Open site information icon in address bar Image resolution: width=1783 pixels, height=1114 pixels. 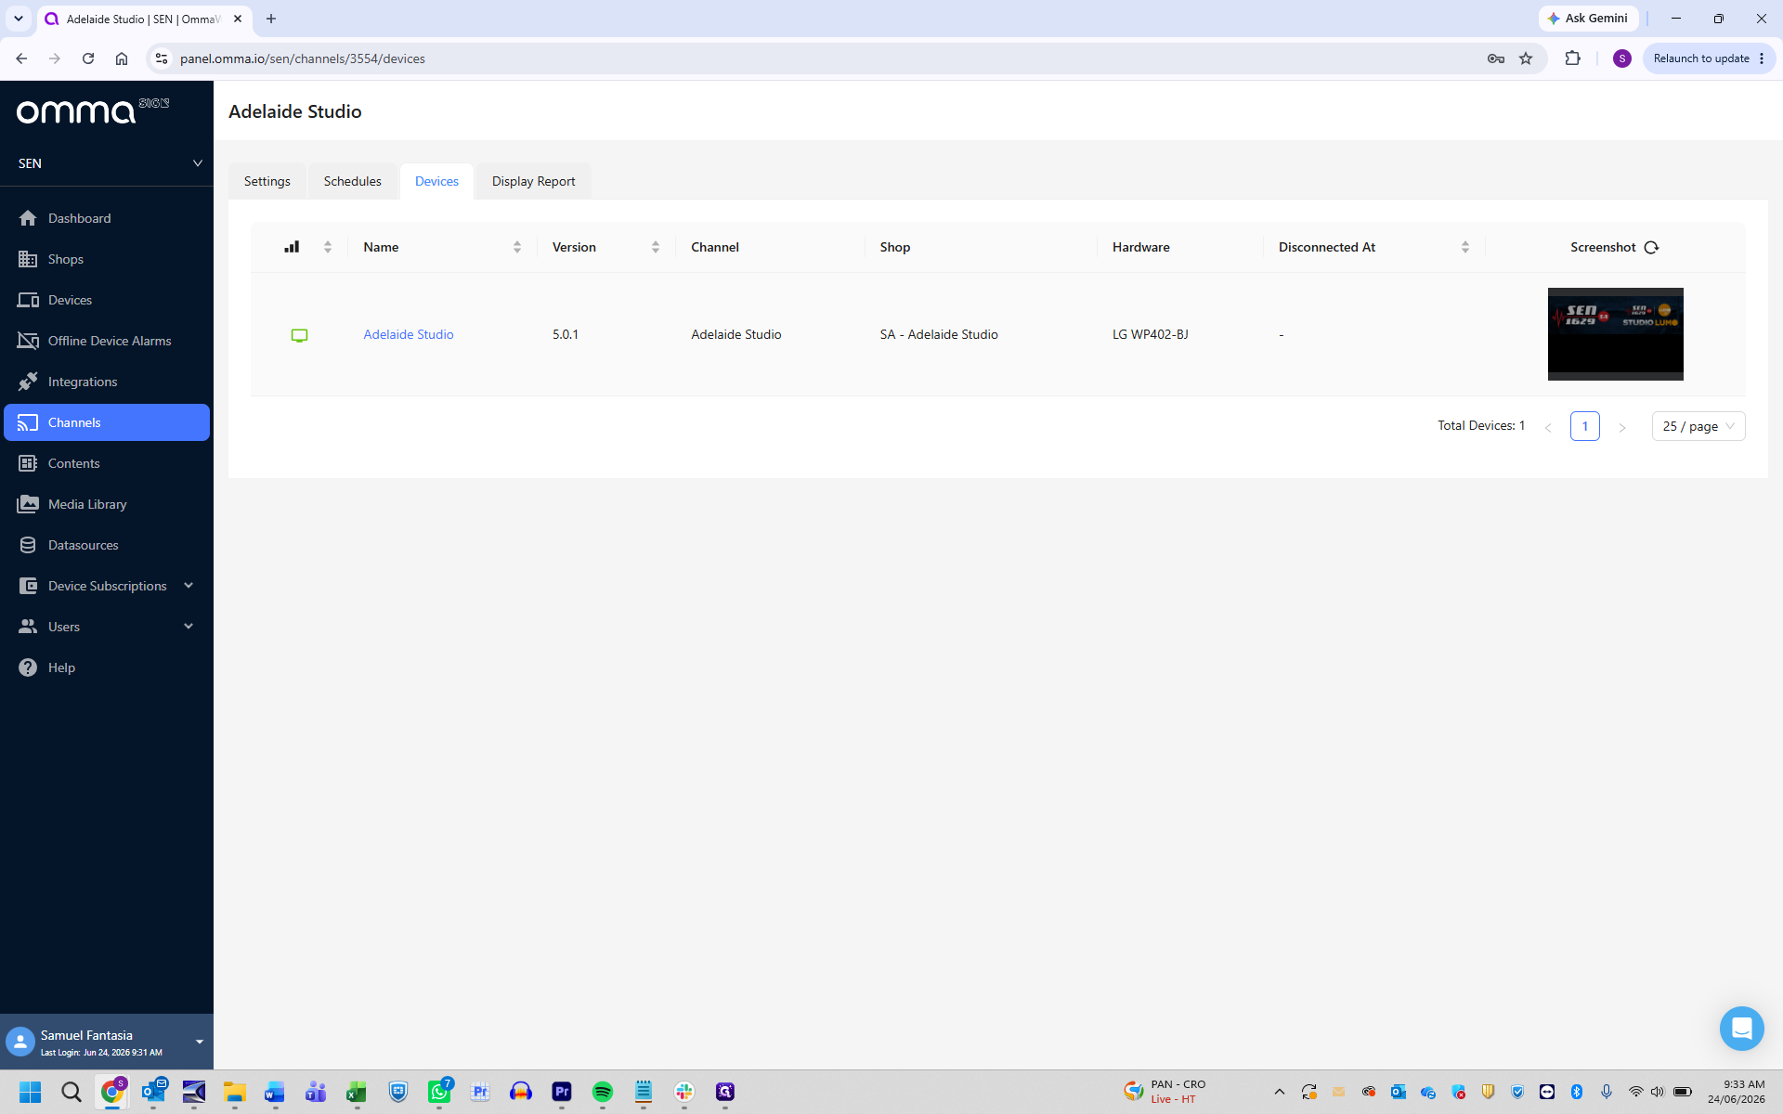pos(162,58)
